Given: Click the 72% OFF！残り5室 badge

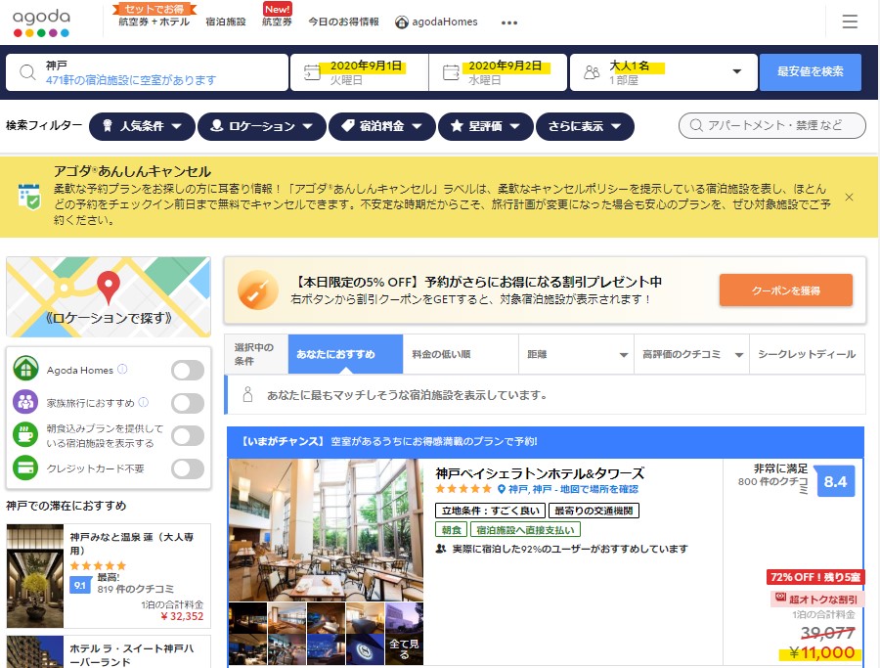Looking at the screenshot, I should (x=815, y=577).
